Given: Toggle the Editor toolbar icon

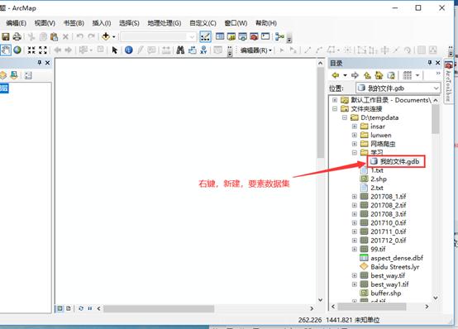Looking at the screenshot, I should 205,37.
